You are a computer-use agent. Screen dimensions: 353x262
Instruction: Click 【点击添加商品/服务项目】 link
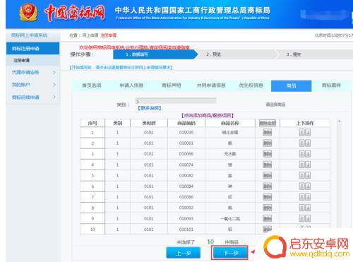click(208, 115)
